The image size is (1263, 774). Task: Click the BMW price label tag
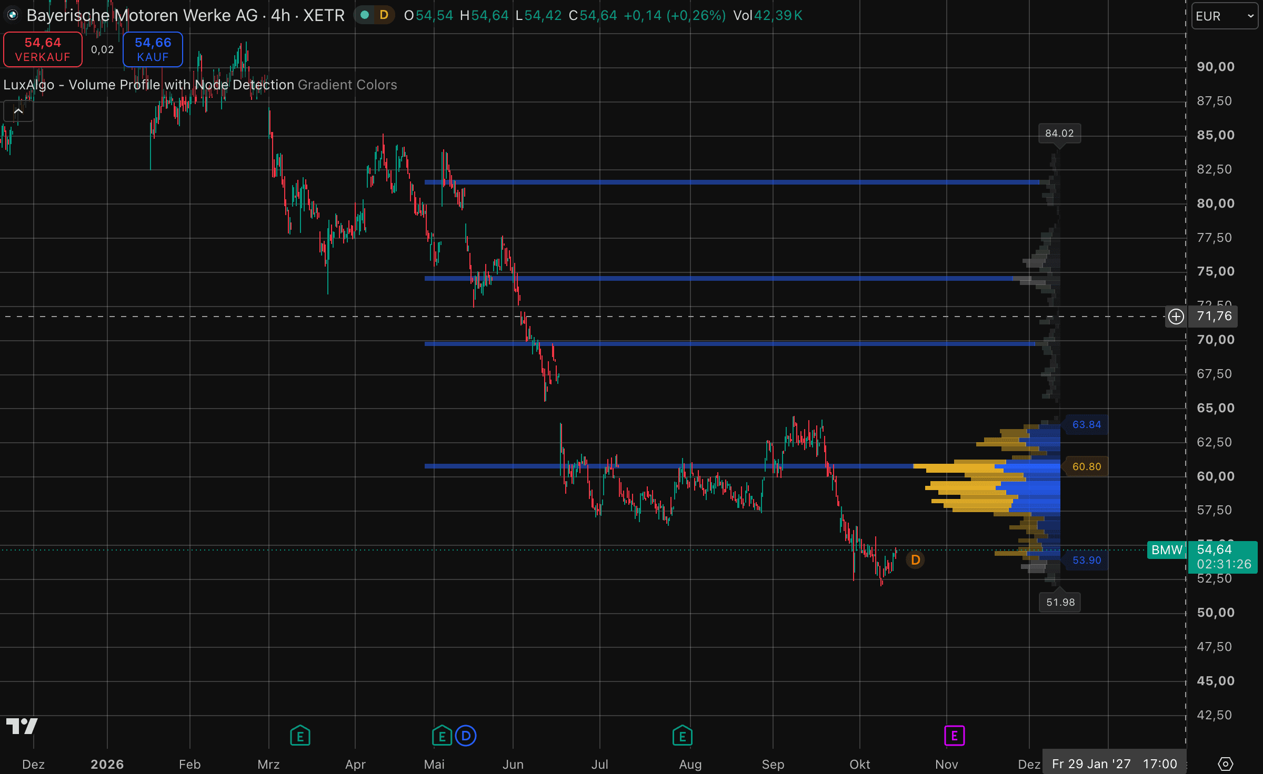point(1167,550)
